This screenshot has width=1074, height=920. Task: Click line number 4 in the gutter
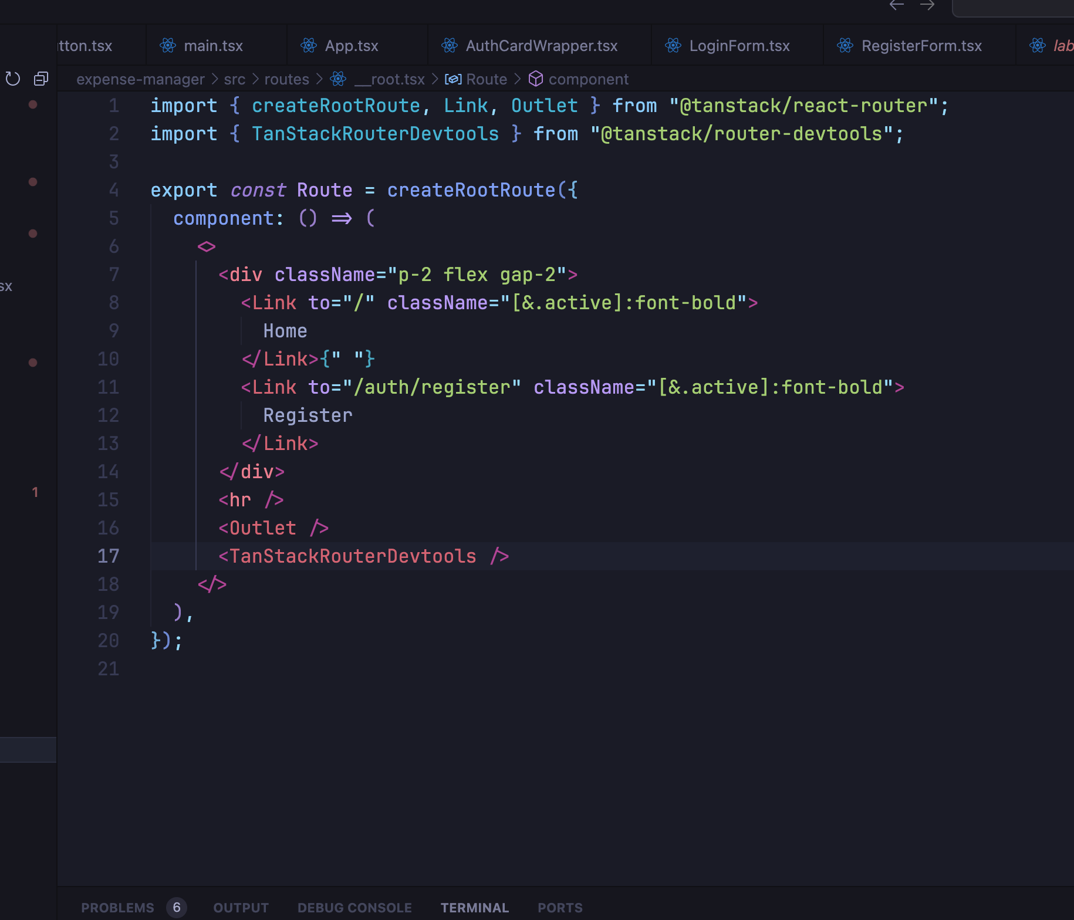pos(114,190)
